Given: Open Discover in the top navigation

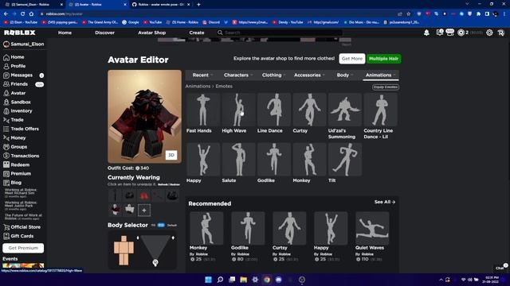Looking at the screenshot, I should pyautogui.click(x=104, y=33).
